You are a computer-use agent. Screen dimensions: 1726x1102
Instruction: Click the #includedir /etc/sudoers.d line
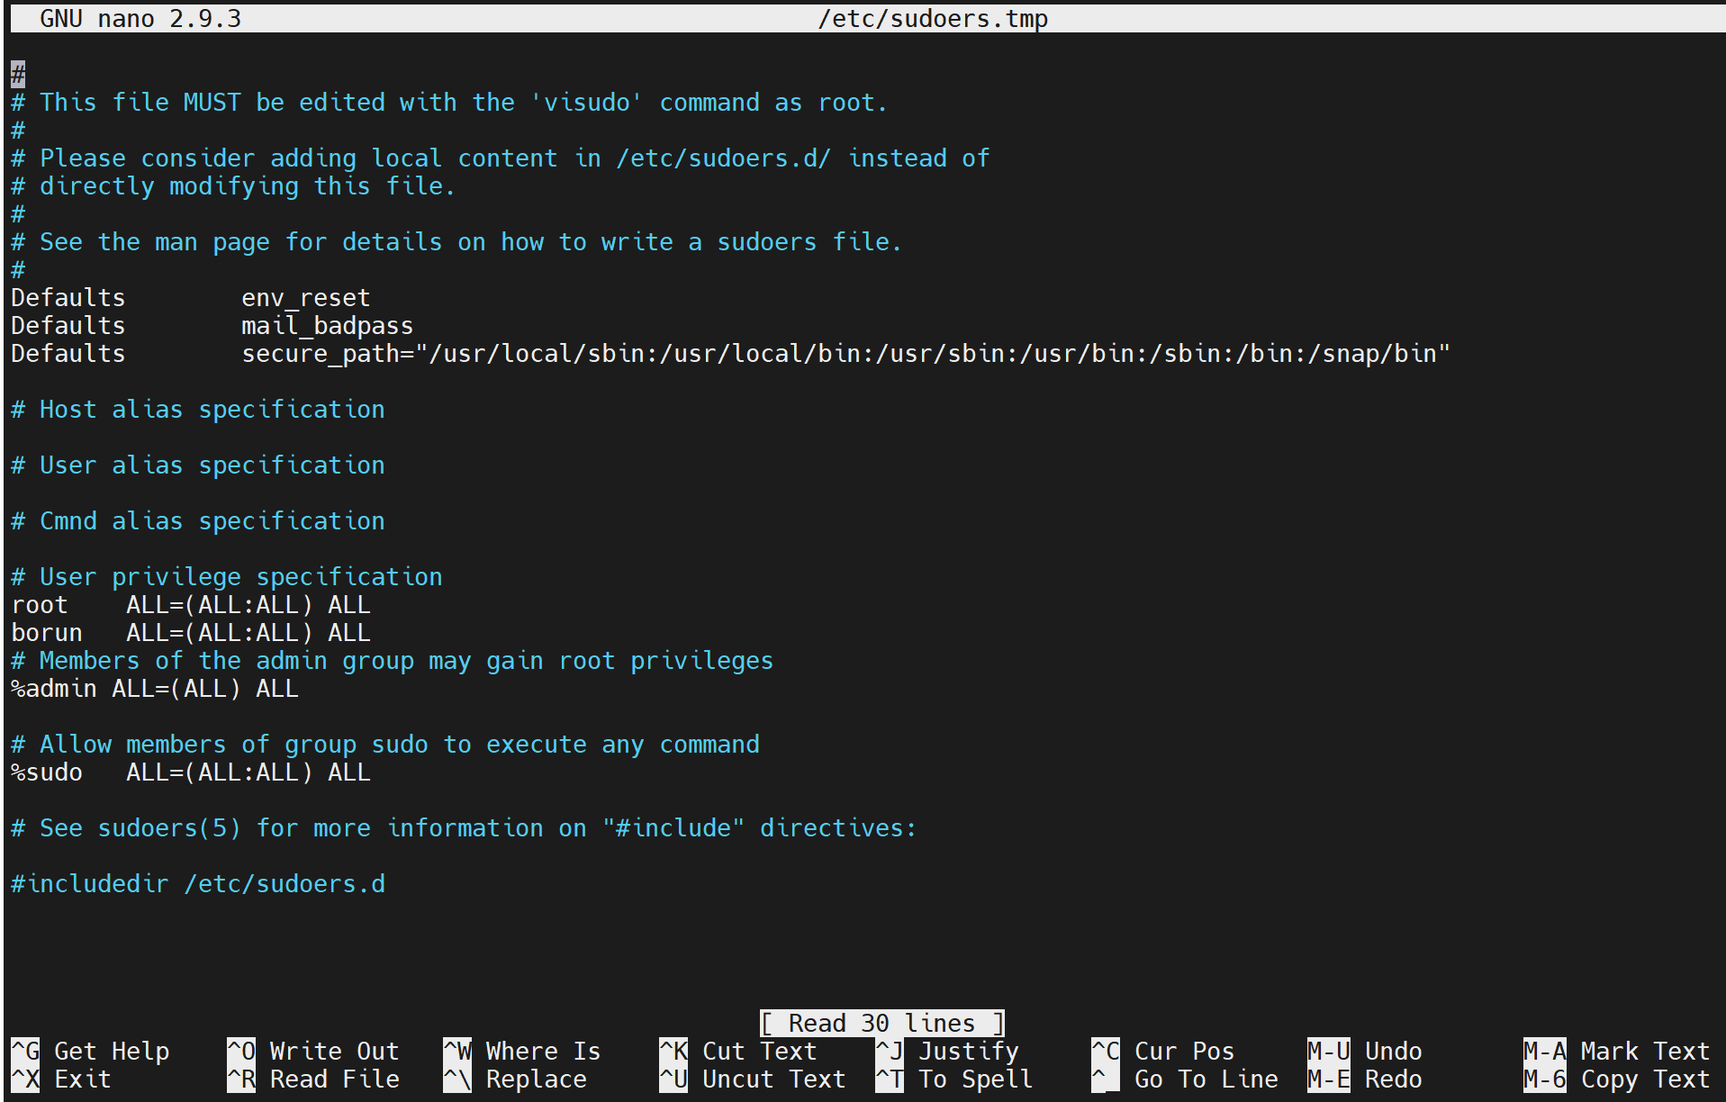(x=198, y=883)
